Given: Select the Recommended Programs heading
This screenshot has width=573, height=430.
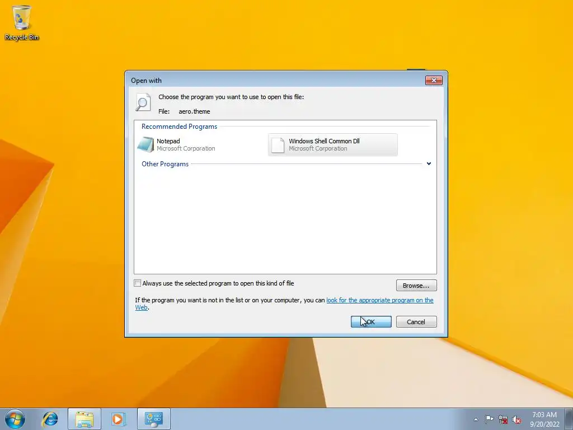Looking at the screenshot, I should coord(180,126).
